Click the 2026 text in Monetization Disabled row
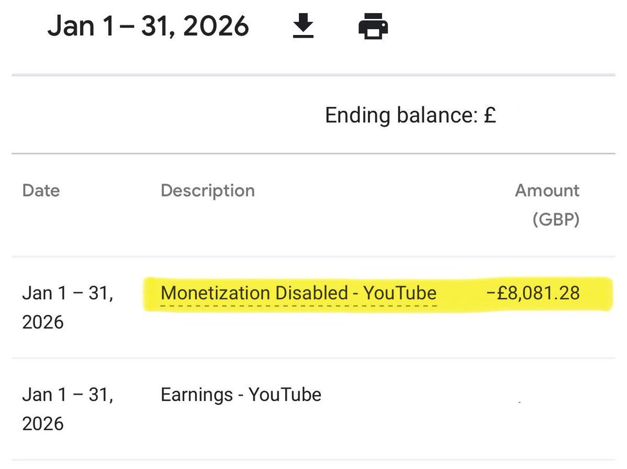The height and width of the screenshot is (469, 627). 43,322
